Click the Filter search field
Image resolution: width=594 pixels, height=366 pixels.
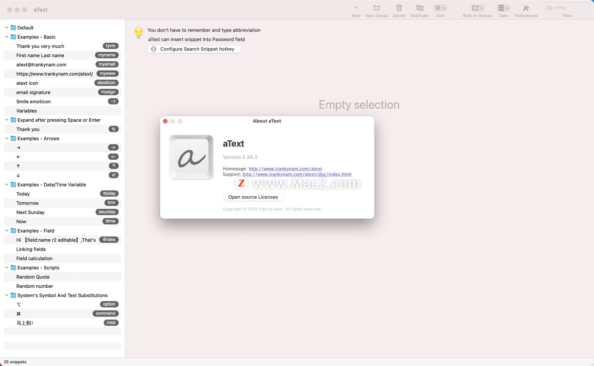coord(567,8)
